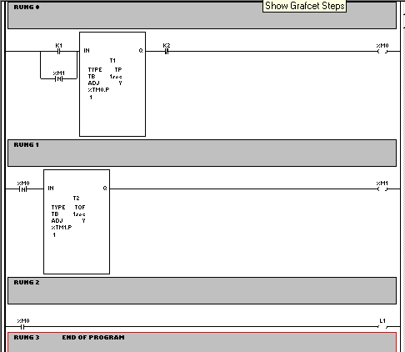This screenshot has height=352, width=405.
Task: Select the %M1 falling-edge contact in Rung 0
Action: tap(58, 78)
